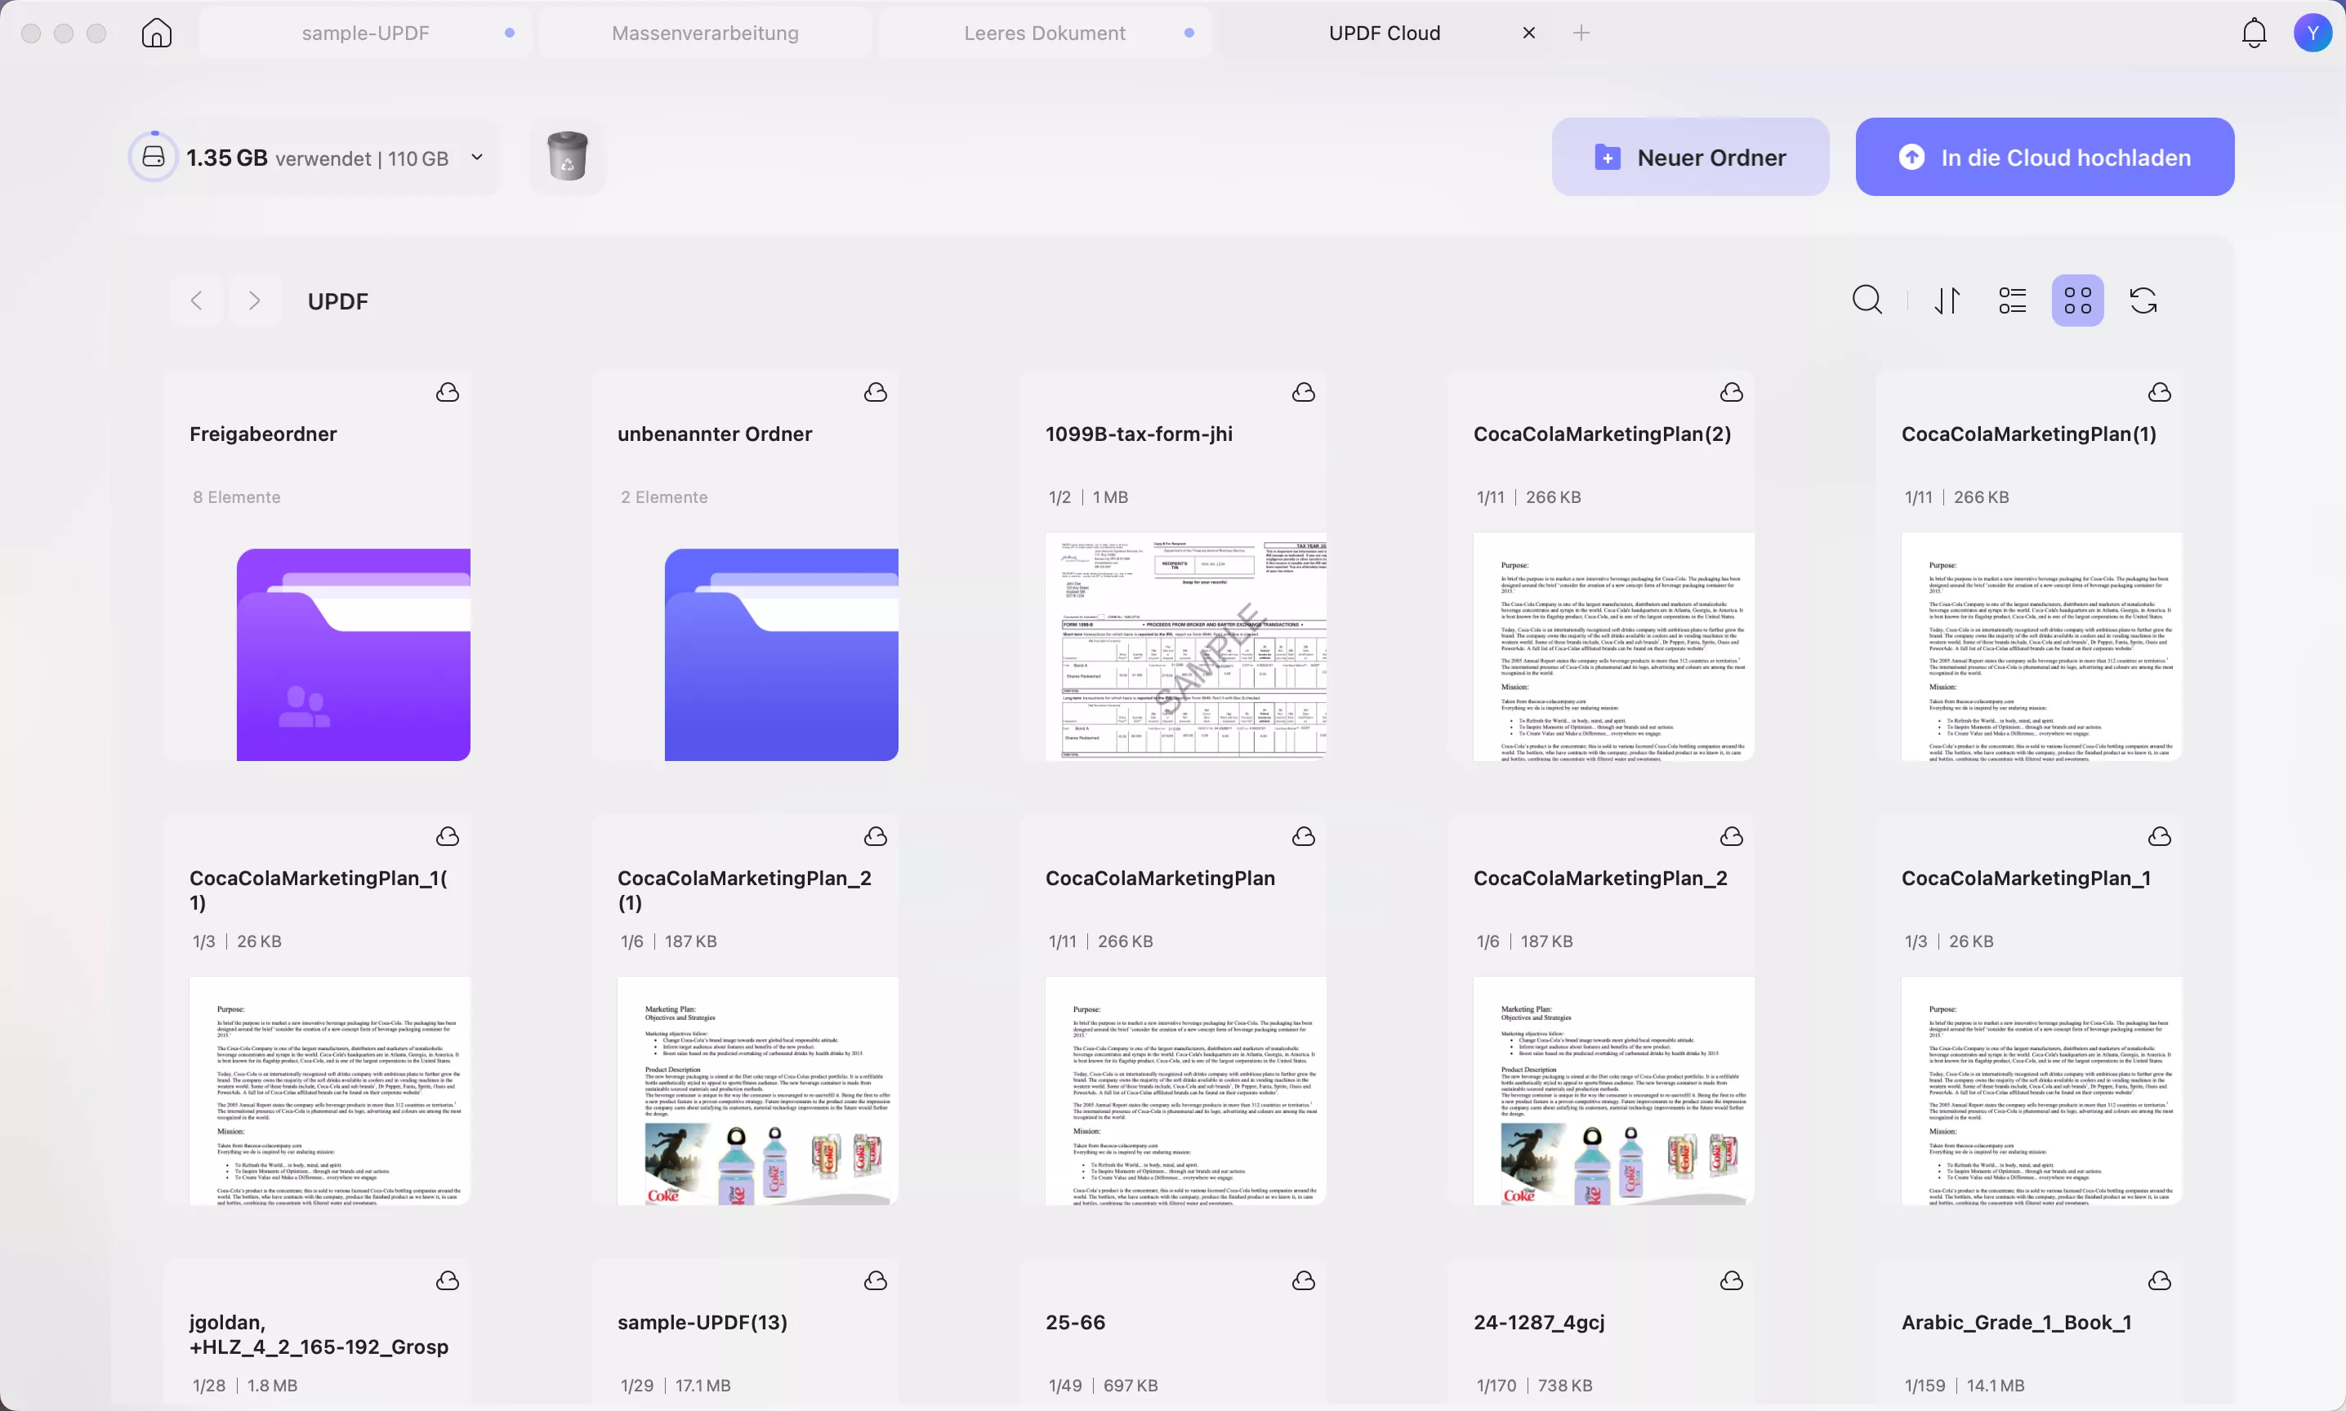Open CocaColaMarketingPlan_2 thumbnail
The height and width of the screenshot is (1411, 2346).
[1612, 1091]
